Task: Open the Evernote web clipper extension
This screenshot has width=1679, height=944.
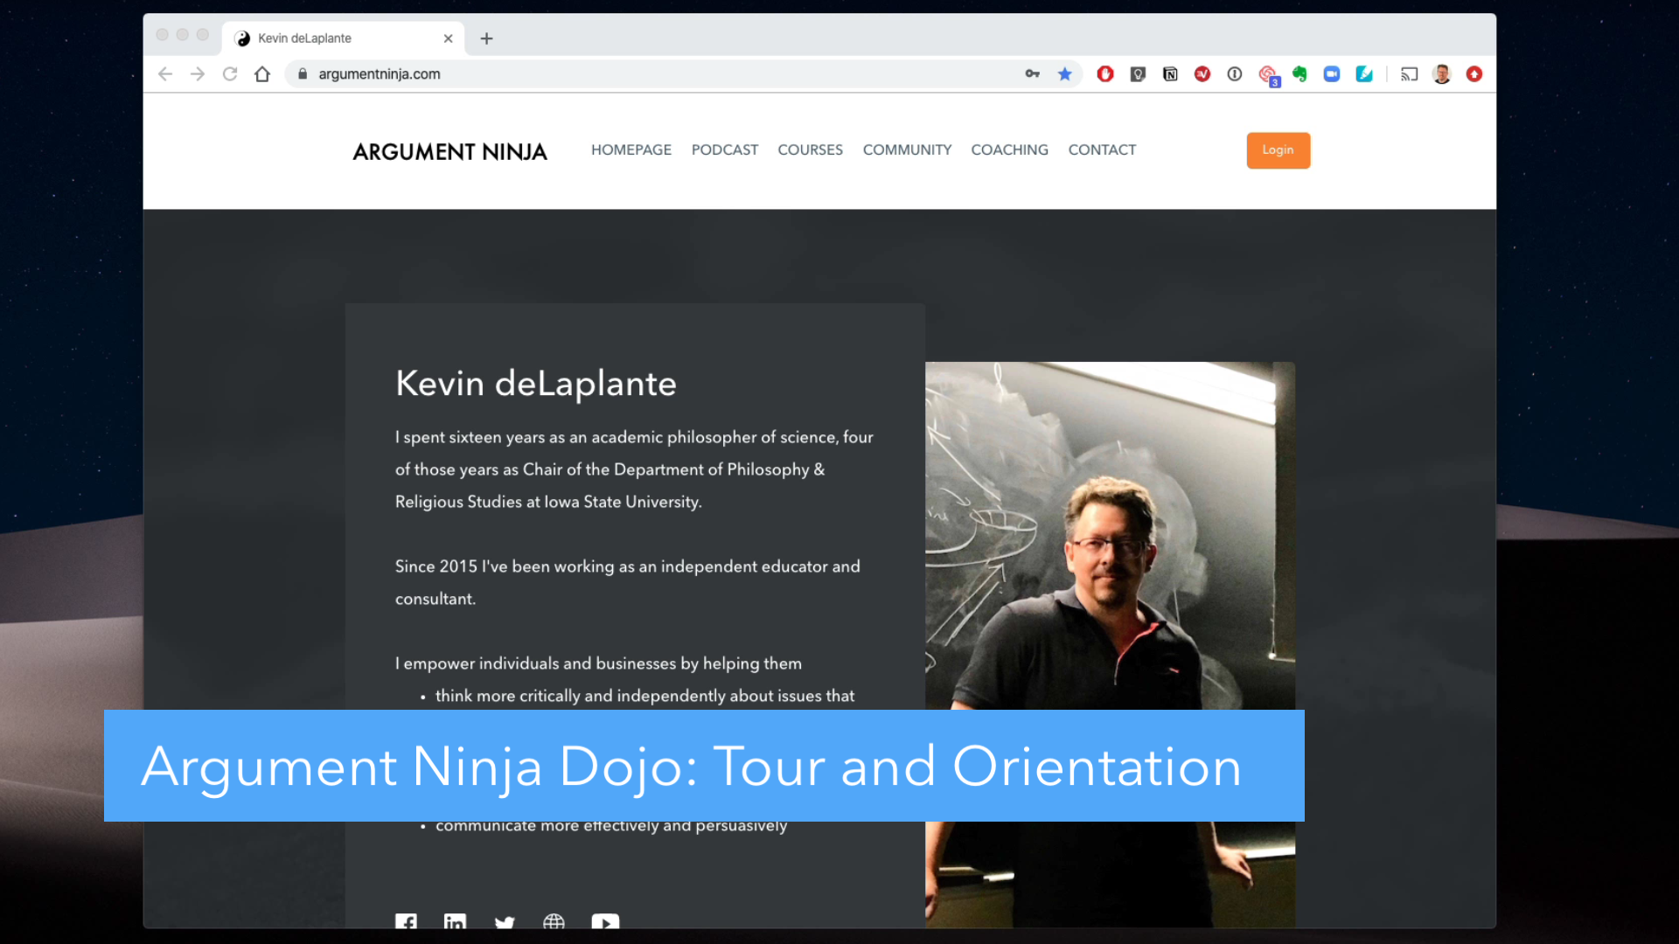Action: tap(1299, 74)
